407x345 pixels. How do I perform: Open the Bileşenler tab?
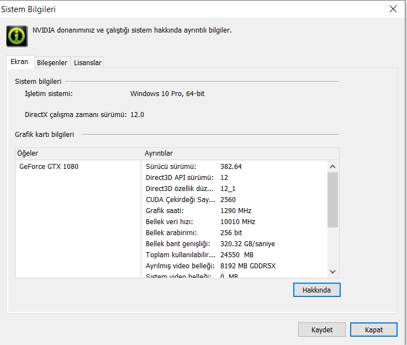coord(52,63)
